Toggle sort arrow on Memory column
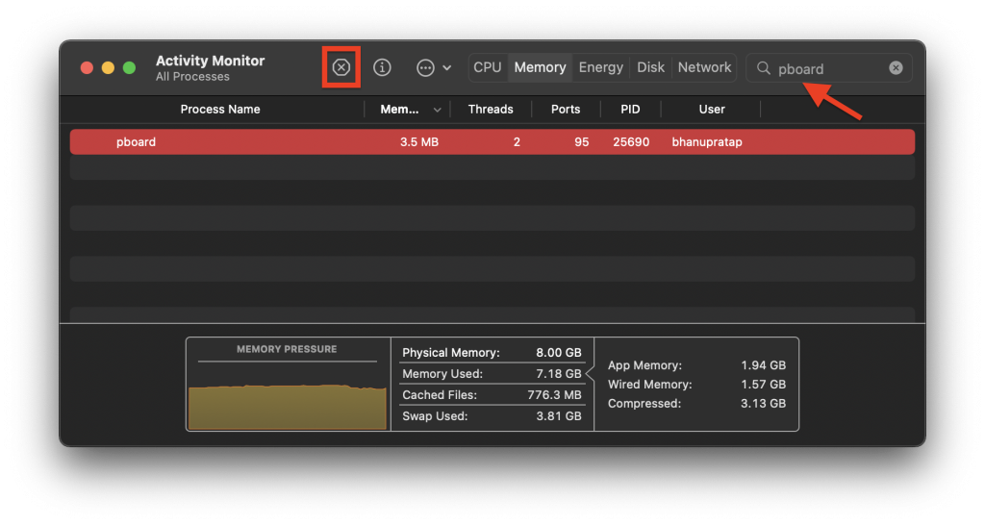Viewport: 985px width, 525px height. pyautogui.click(x=439, y=110)
